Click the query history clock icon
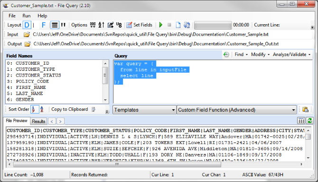 [x=226, y=55]
